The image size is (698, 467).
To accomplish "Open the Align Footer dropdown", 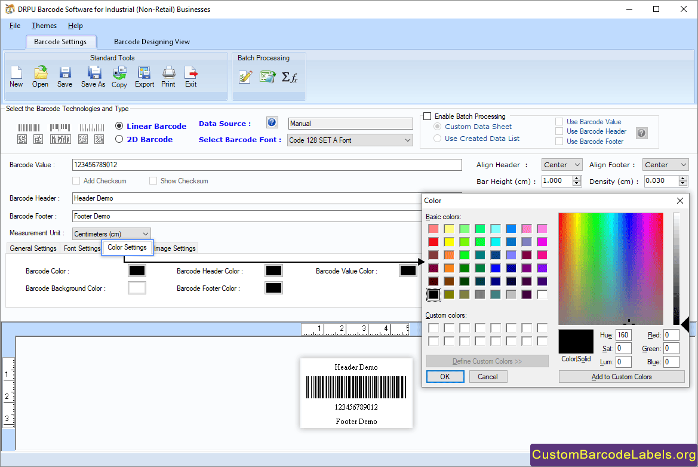I will [666, 165].
